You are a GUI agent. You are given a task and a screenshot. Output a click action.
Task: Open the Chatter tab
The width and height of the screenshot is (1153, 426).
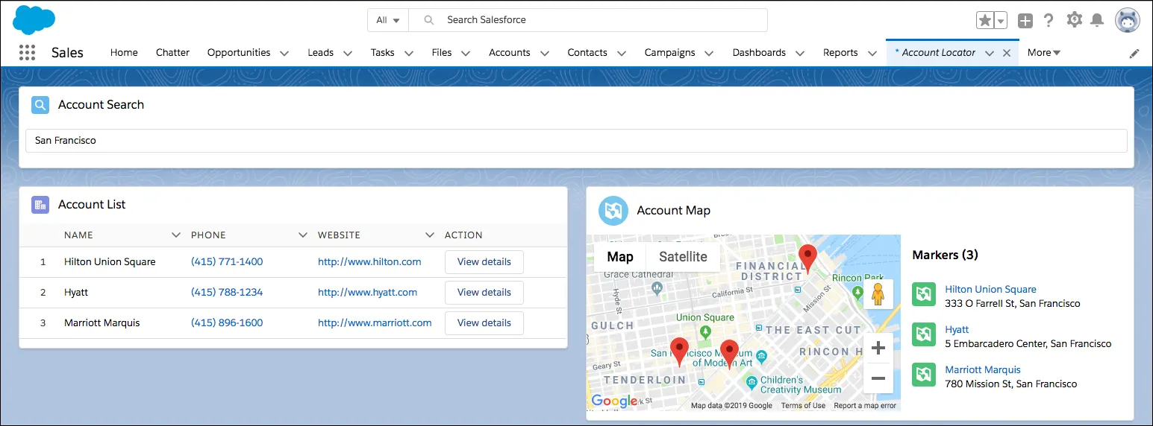coord(172,53)
